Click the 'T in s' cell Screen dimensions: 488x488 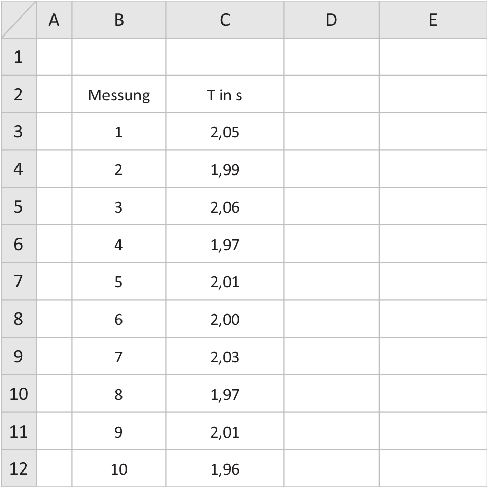point(225,94)
